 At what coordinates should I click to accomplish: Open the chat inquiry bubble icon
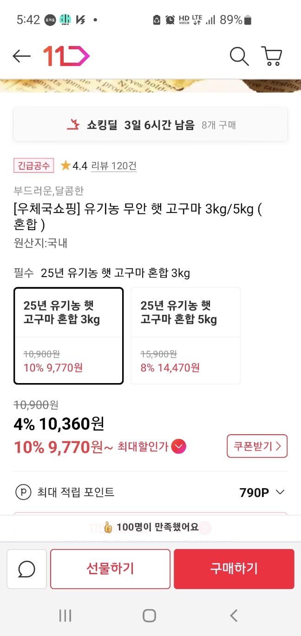click(x=27, y=569)
